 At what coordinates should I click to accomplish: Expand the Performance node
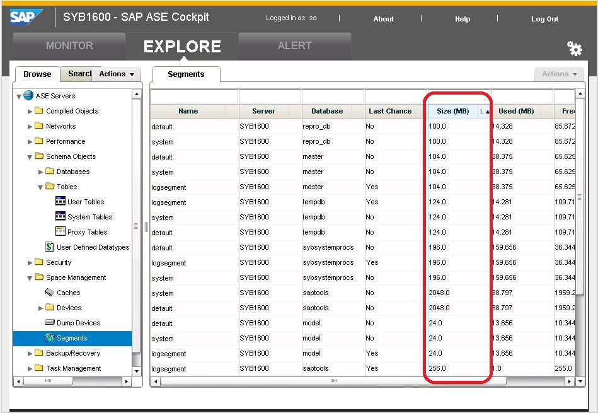coord(30,142)
